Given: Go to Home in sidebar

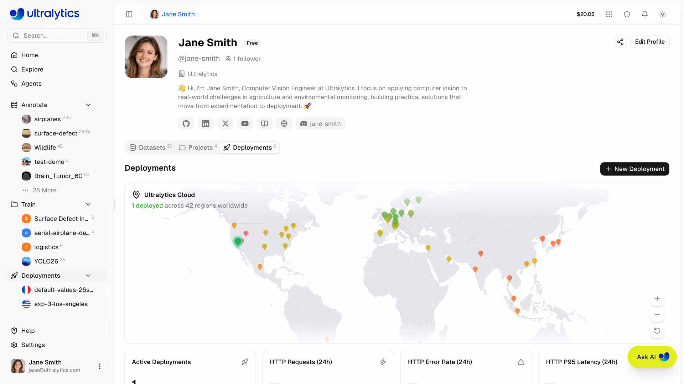Looking at the screenshot, I should click(x=57, y=55).
